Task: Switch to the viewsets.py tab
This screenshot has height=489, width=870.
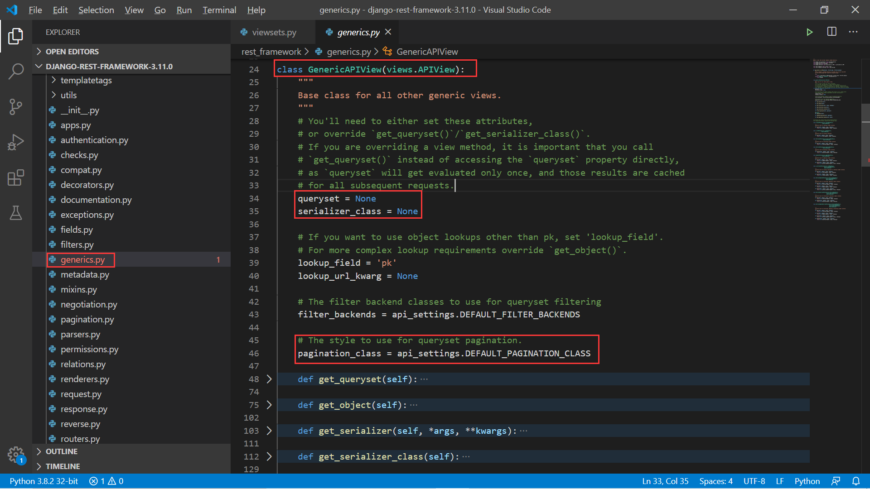Action: click(x=273, y=32)
